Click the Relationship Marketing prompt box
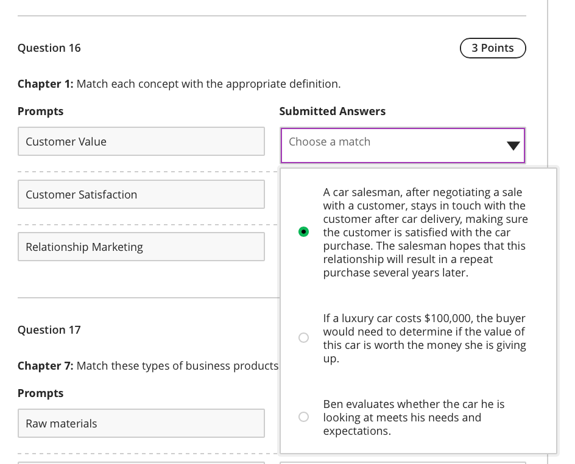The image size is (575, 464). [x=141, y=247]
